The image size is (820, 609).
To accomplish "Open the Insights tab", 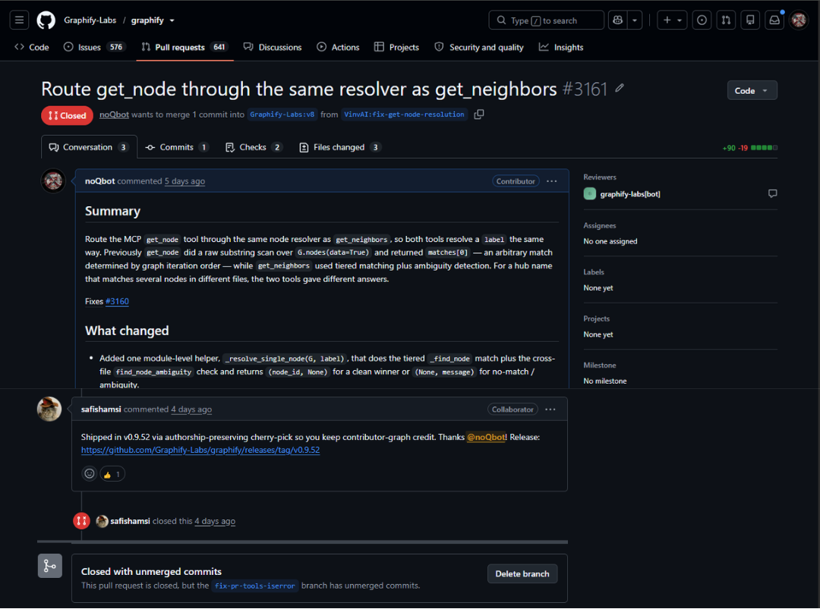I will point(560,48).
